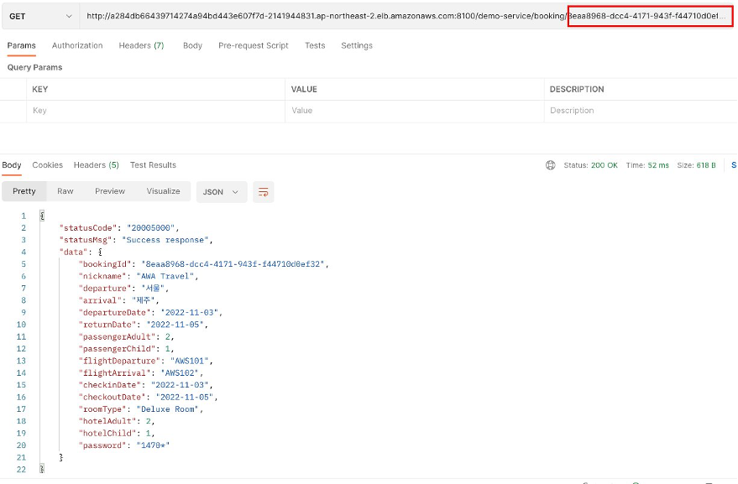Go to the Tests tab
The image size is (738, 484).
click(315, 45)
